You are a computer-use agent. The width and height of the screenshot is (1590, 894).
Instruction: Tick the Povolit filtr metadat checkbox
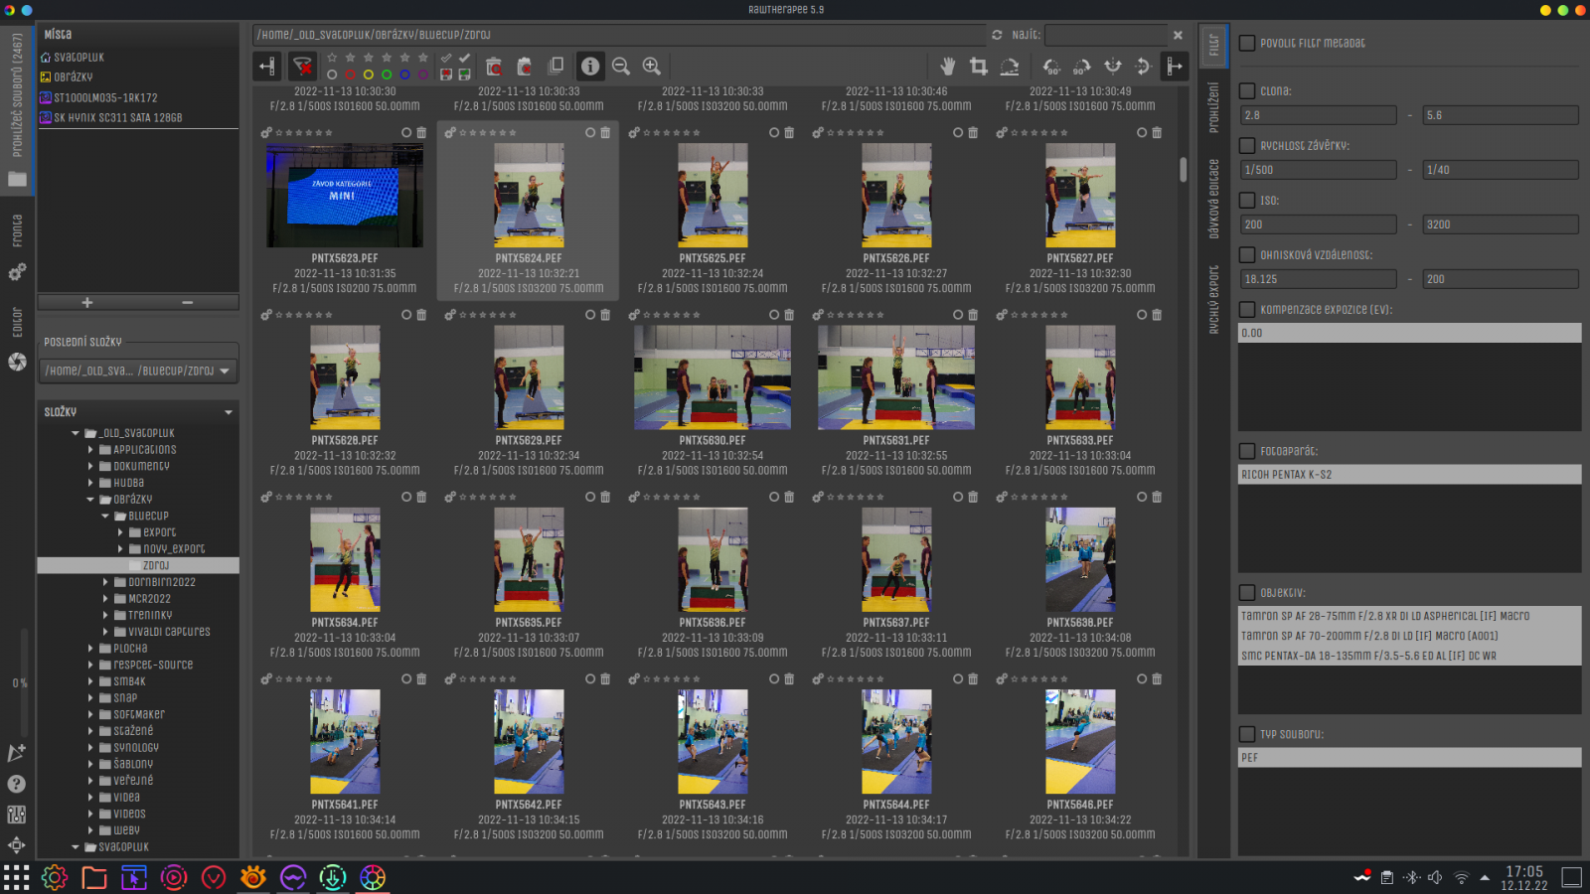click(x=1247, y=44)
